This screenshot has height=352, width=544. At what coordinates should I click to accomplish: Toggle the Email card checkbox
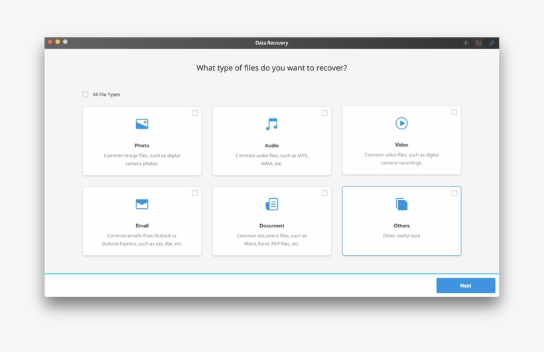[194, 194]
